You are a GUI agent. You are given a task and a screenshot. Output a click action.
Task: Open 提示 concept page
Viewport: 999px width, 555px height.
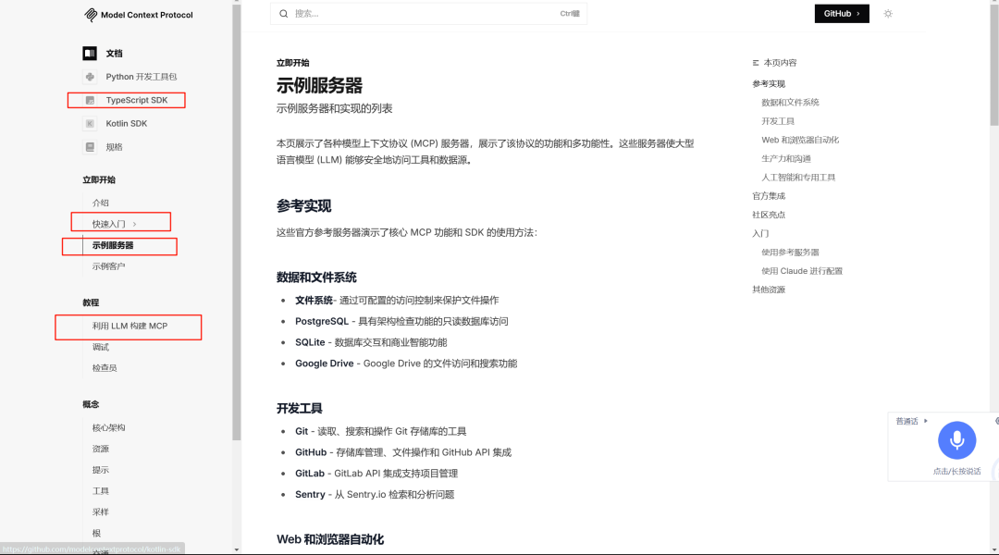(x=101, y=470)
